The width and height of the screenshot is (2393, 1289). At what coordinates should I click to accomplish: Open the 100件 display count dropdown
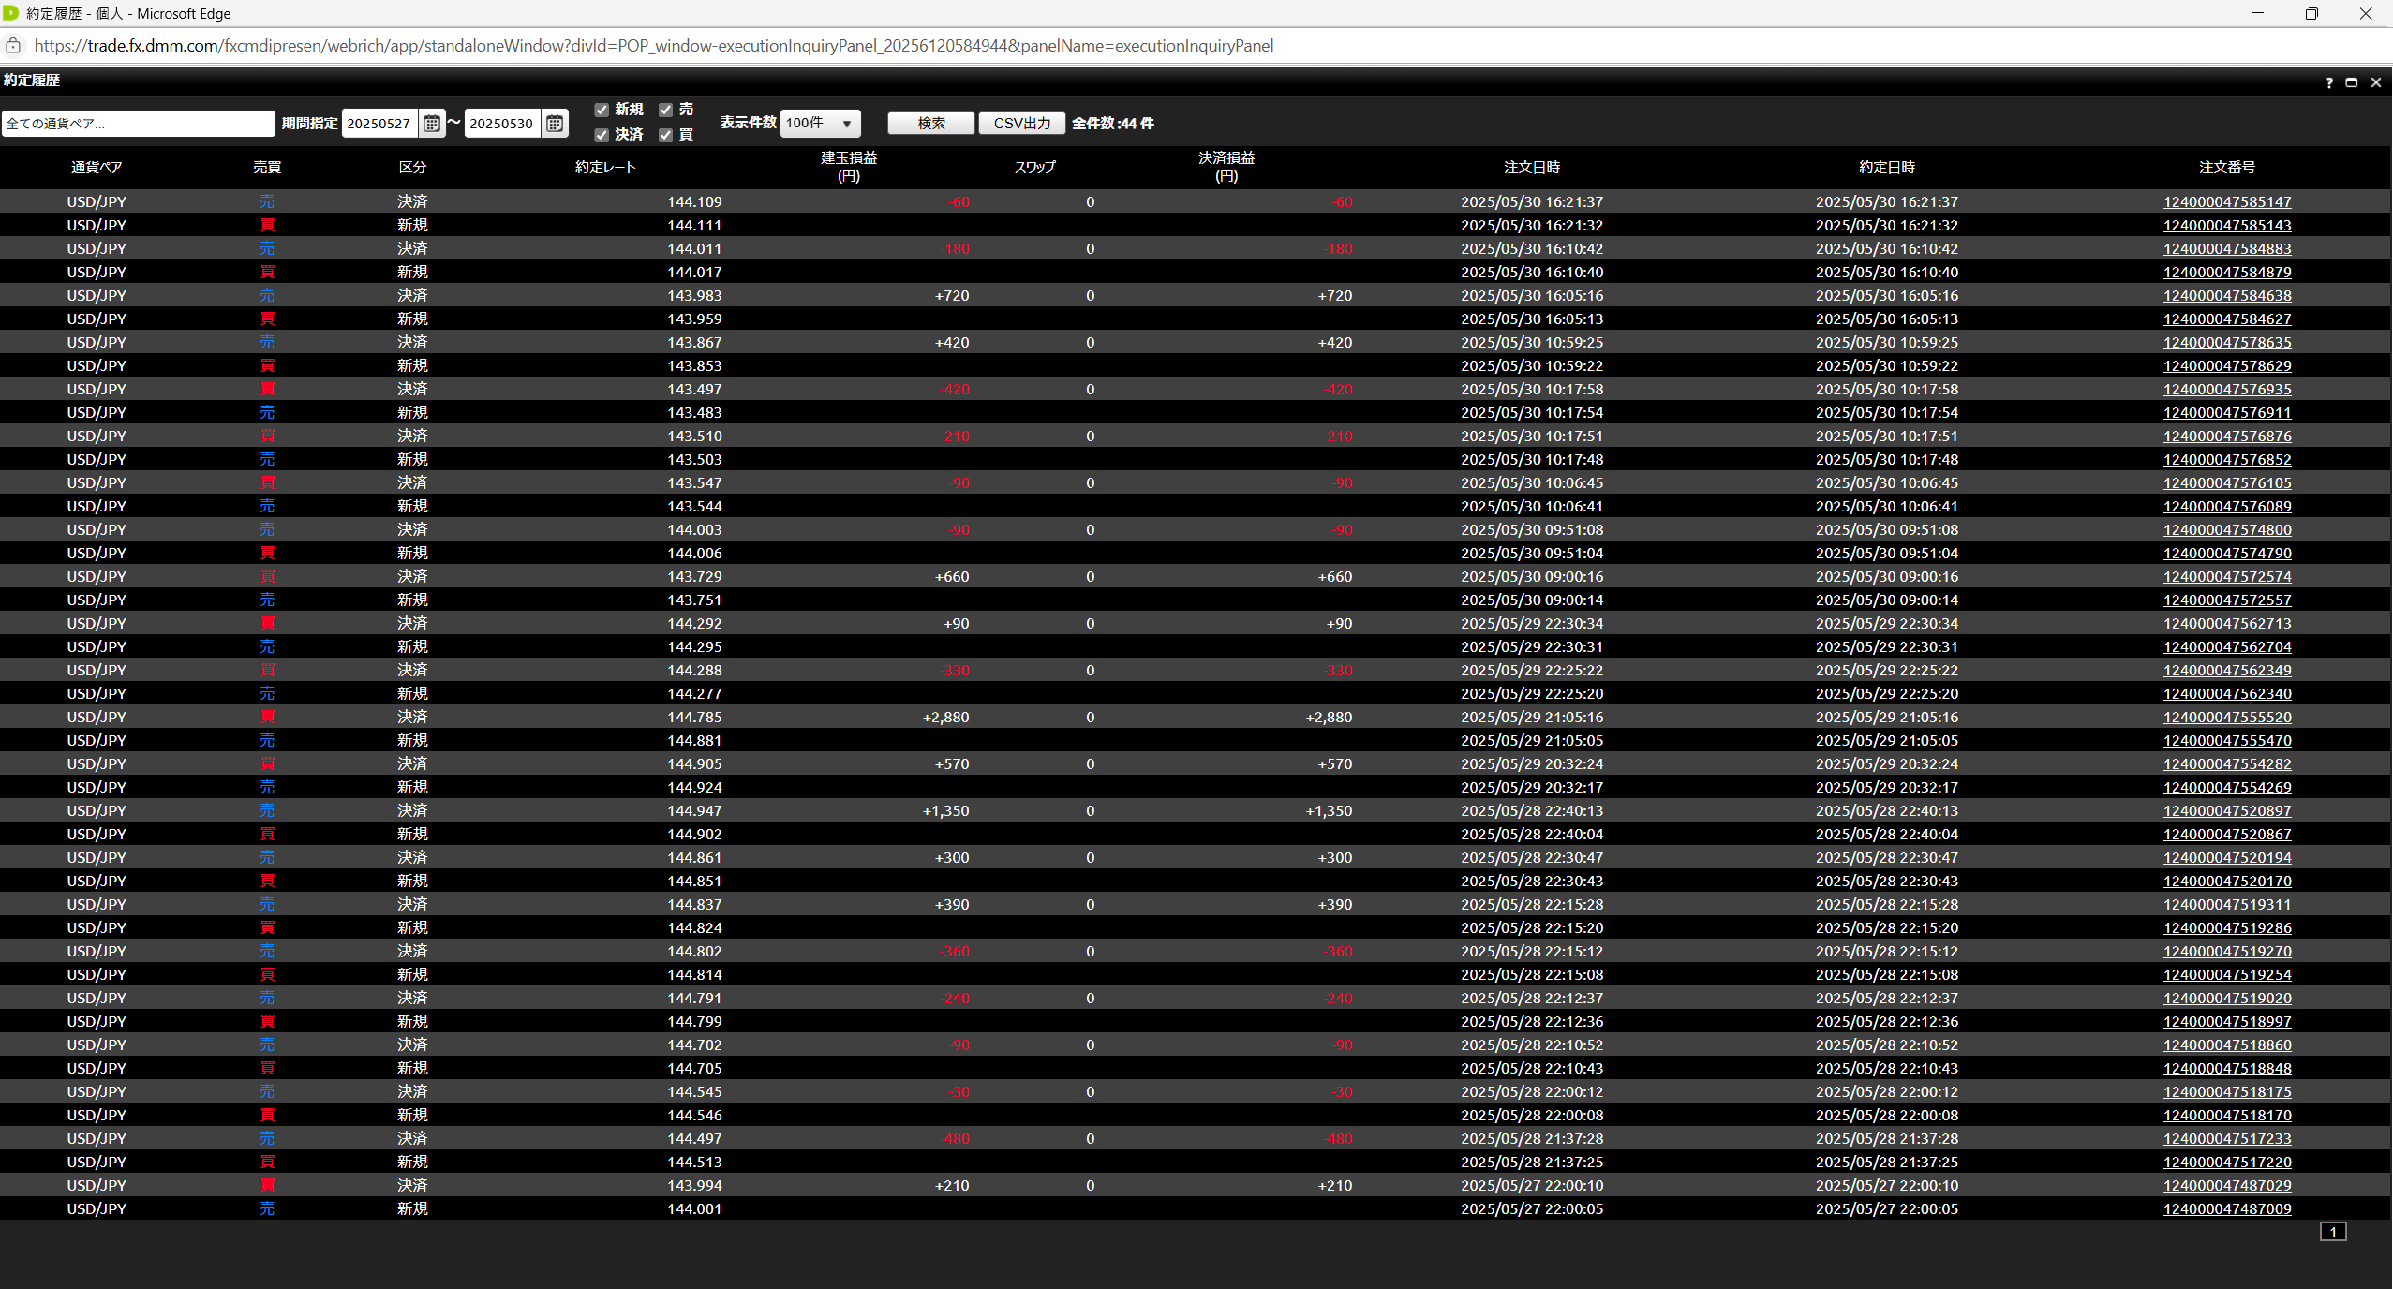(820, 123)
